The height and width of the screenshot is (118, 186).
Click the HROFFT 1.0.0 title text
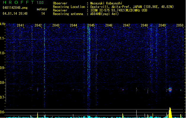(23, 2)
